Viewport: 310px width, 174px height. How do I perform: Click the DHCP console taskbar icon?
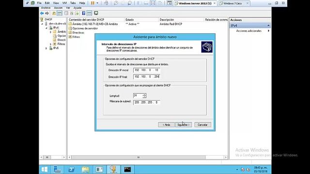[x=113, y=169]
